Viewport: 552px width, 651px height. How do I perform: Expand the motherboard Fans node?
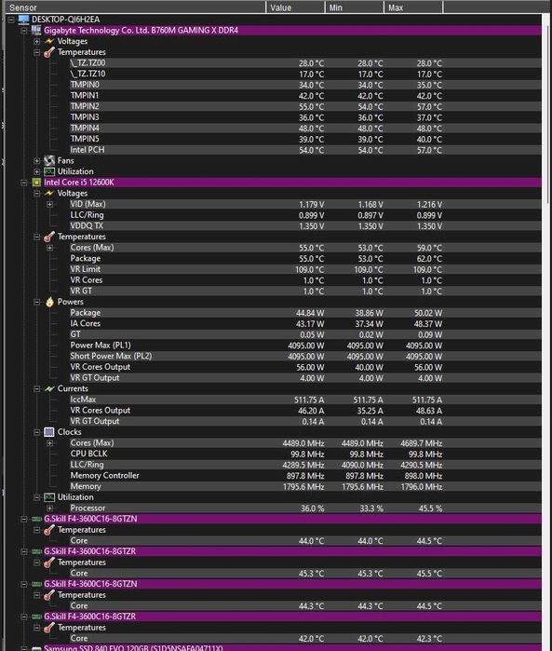pos(37,161)
